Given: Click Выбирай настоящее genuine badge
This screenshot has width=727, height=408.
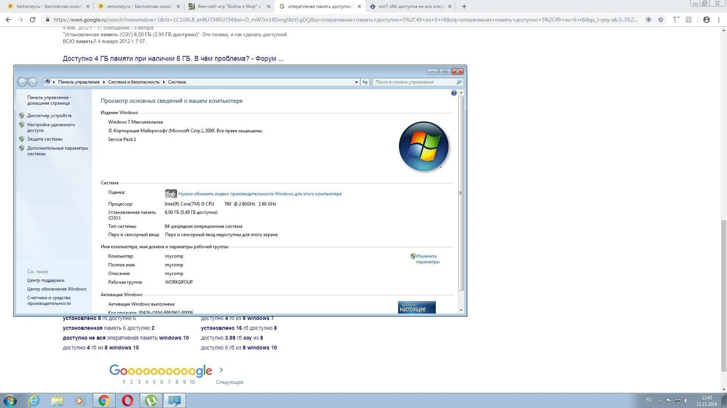Looking at the screenshot, I should coord(417,307).
